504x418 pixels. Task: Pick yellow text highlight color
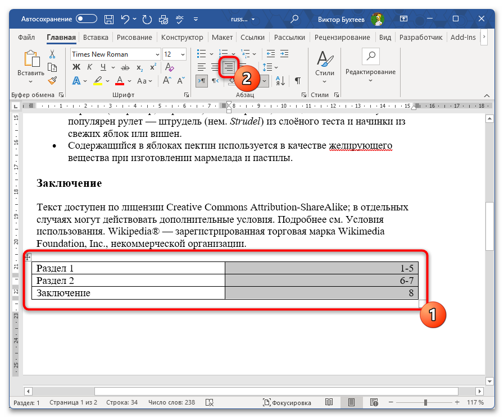(98, 81)
